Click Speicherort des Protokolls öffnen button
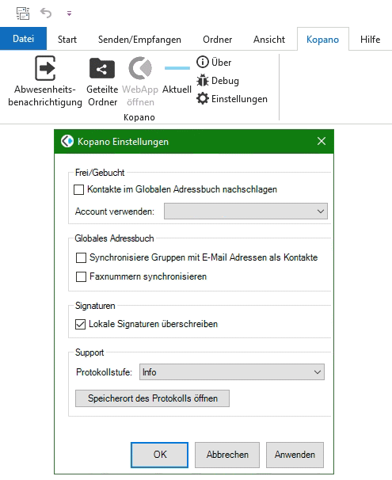 (x=152, y=398)
